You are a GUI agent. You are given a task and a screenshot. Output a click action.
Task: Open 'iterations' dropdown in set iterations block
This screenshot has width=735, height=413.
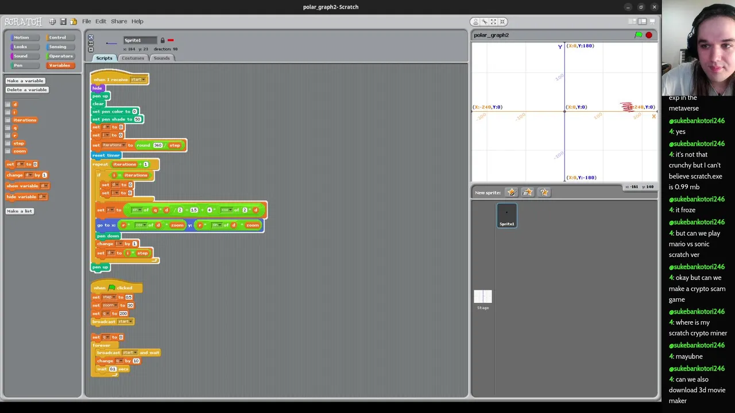(113, 145)
